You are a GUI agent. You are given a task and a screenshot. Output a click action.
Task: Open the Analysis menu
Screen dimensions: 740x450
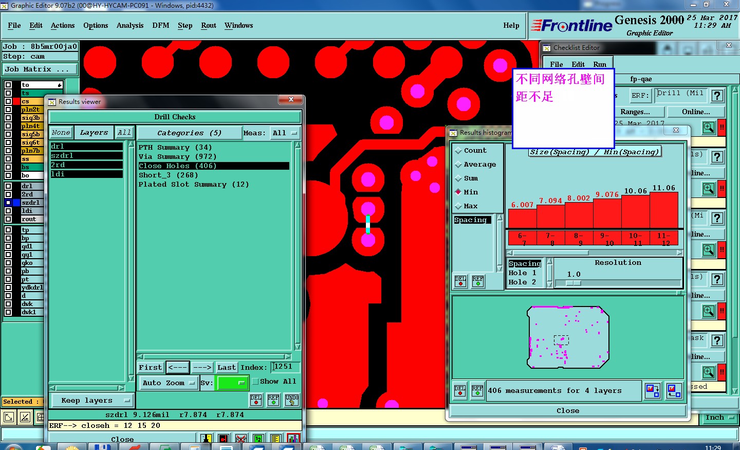[130, 26]
